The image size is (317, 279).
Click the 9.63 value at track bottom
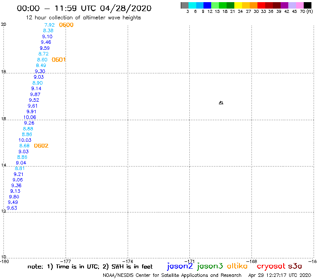[x=12, y=208]
